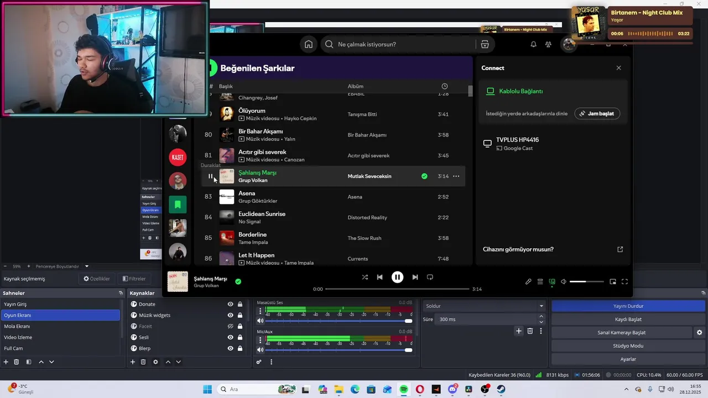Show the hidden Faceit source

point(230,326)
